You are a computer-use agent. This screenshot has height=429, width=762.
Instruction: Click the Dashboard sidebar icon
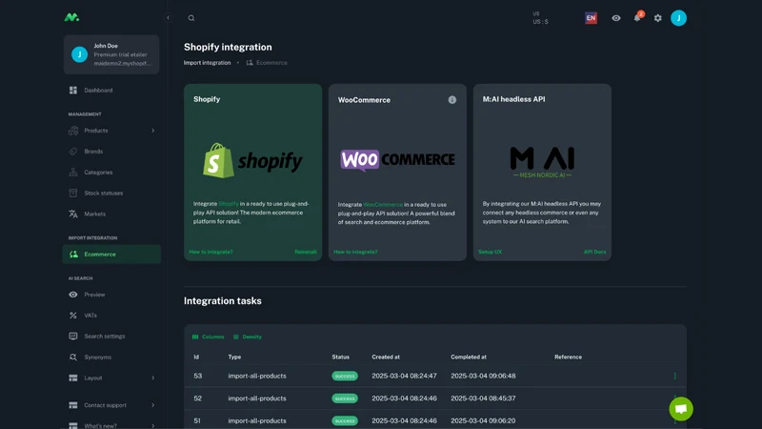73,90
